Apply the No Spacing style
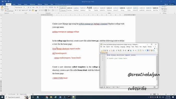The image size is (176, 99). [70, 9]
